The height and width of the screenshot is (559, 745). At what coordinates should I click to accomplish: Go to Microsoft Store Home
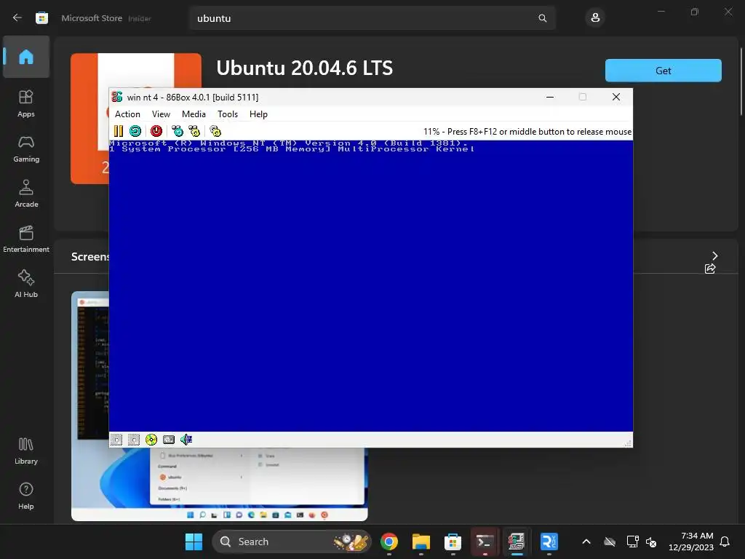(26, 57)
